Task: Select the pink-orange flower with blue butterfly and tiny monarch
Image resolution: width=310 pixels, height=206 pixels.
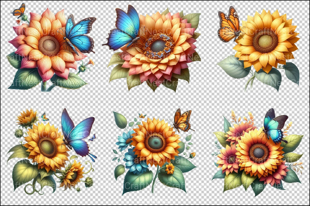Action: point(52,47)
